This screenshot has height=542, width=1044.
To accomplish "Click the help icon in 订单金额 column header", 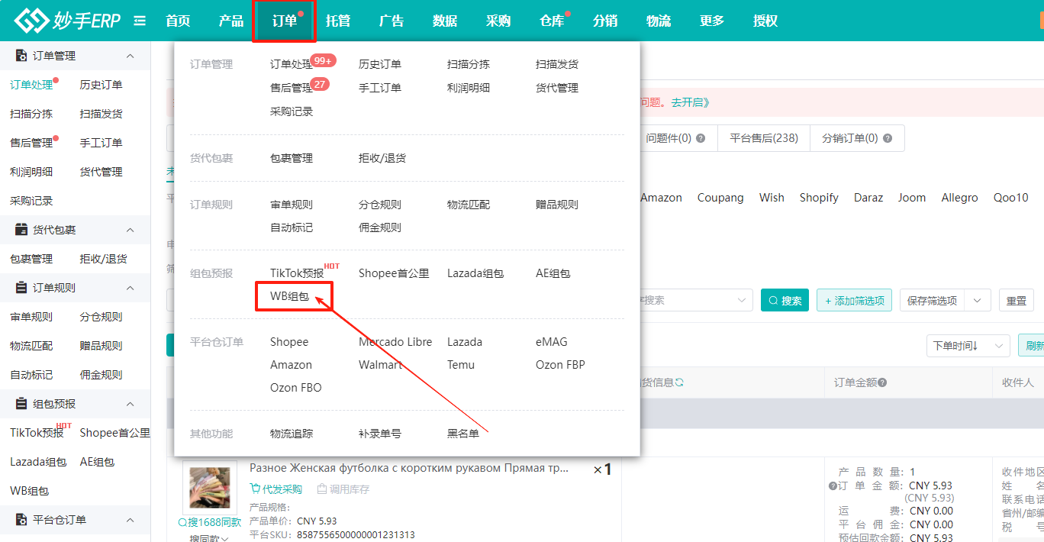I will [882, 382].
